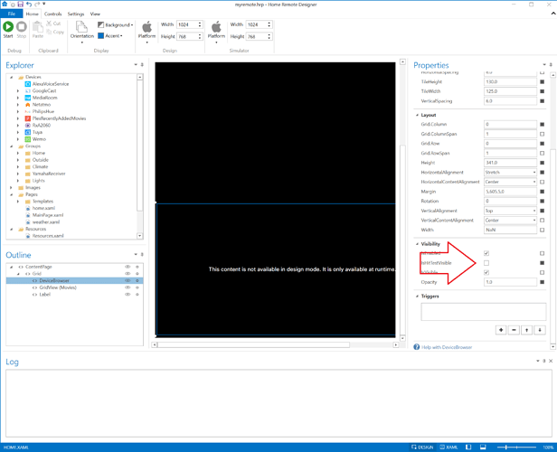Switch to the Controls ribbon tab
This screenshot has width=557, height=452.
(x=53, y=14)
